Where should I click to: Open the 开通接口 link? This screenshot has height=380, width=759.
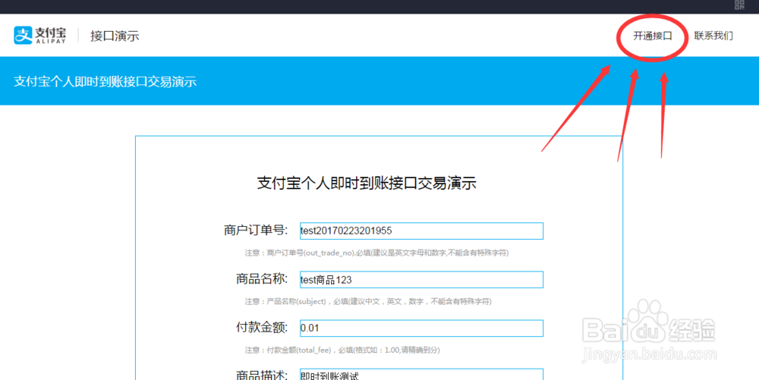(653, 36)
